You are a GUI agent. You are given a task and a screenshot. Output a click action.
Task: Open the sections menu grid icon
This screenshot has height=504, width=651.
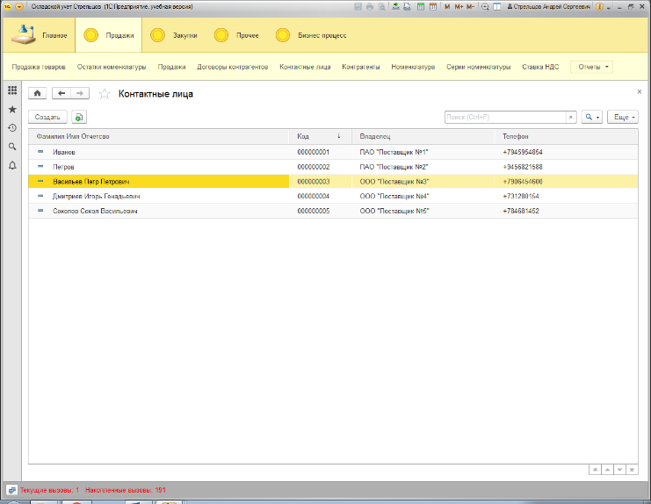pos(12,90)
